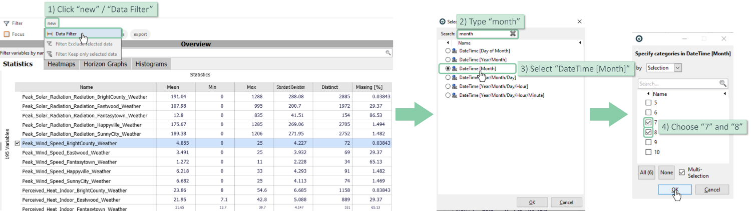
Task: Open the 'new' filter dropdown
Action: [x=52, y=23]
